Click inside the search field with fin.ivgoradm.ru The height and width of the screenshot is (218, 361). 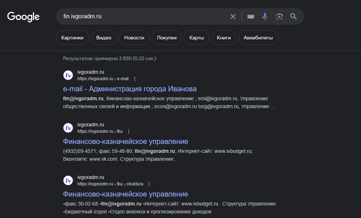click(143, 16)
